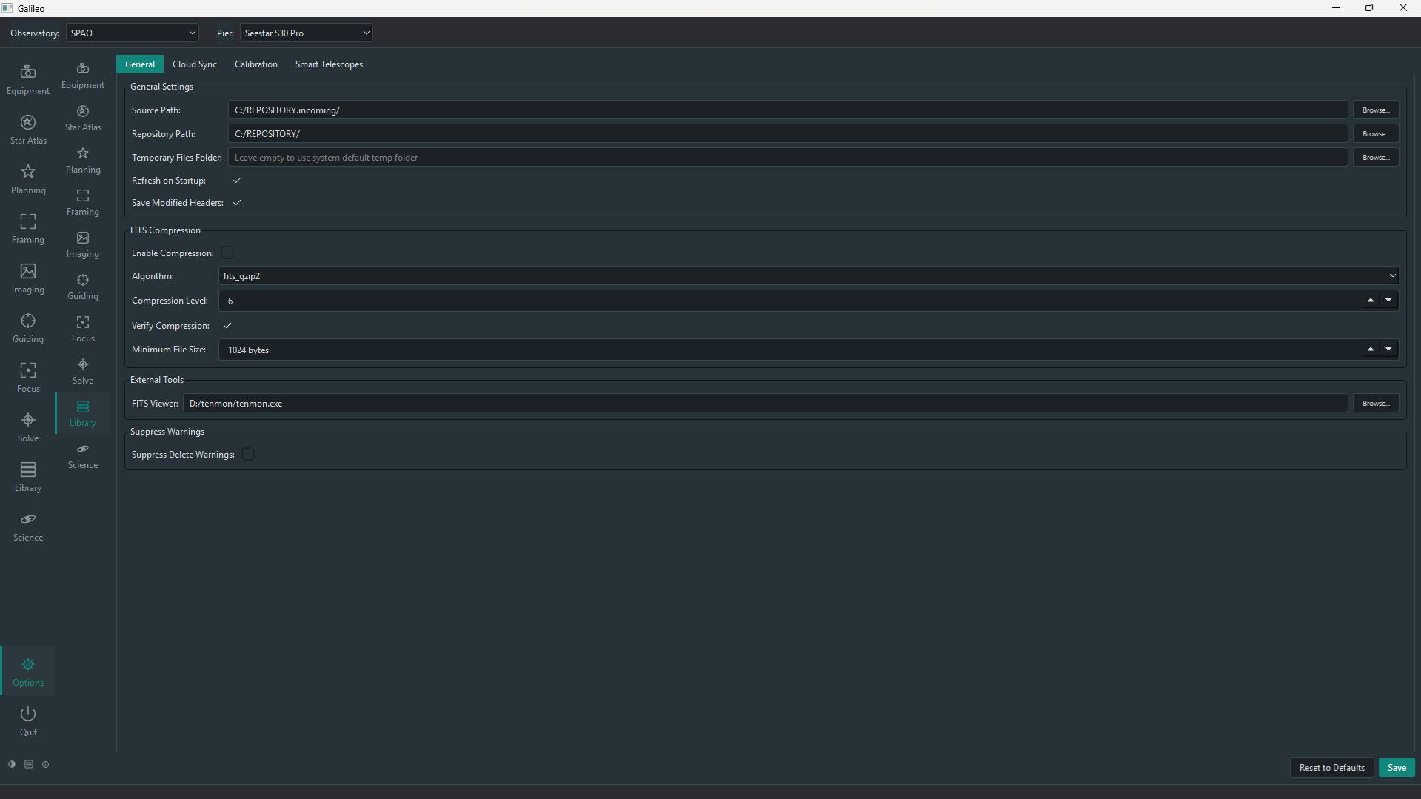Image resolution: width=1421 pixels, height=799 pixels.
Task: Open the Pier dropdown showing Seestar S30 Pro
Action: click(306, 33)
